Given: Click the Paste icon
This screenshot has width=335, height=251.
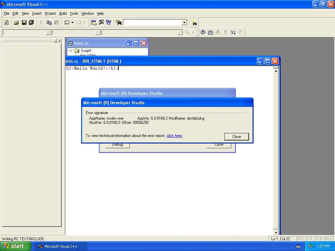Looking at the screenshot, I should (57, 23).
